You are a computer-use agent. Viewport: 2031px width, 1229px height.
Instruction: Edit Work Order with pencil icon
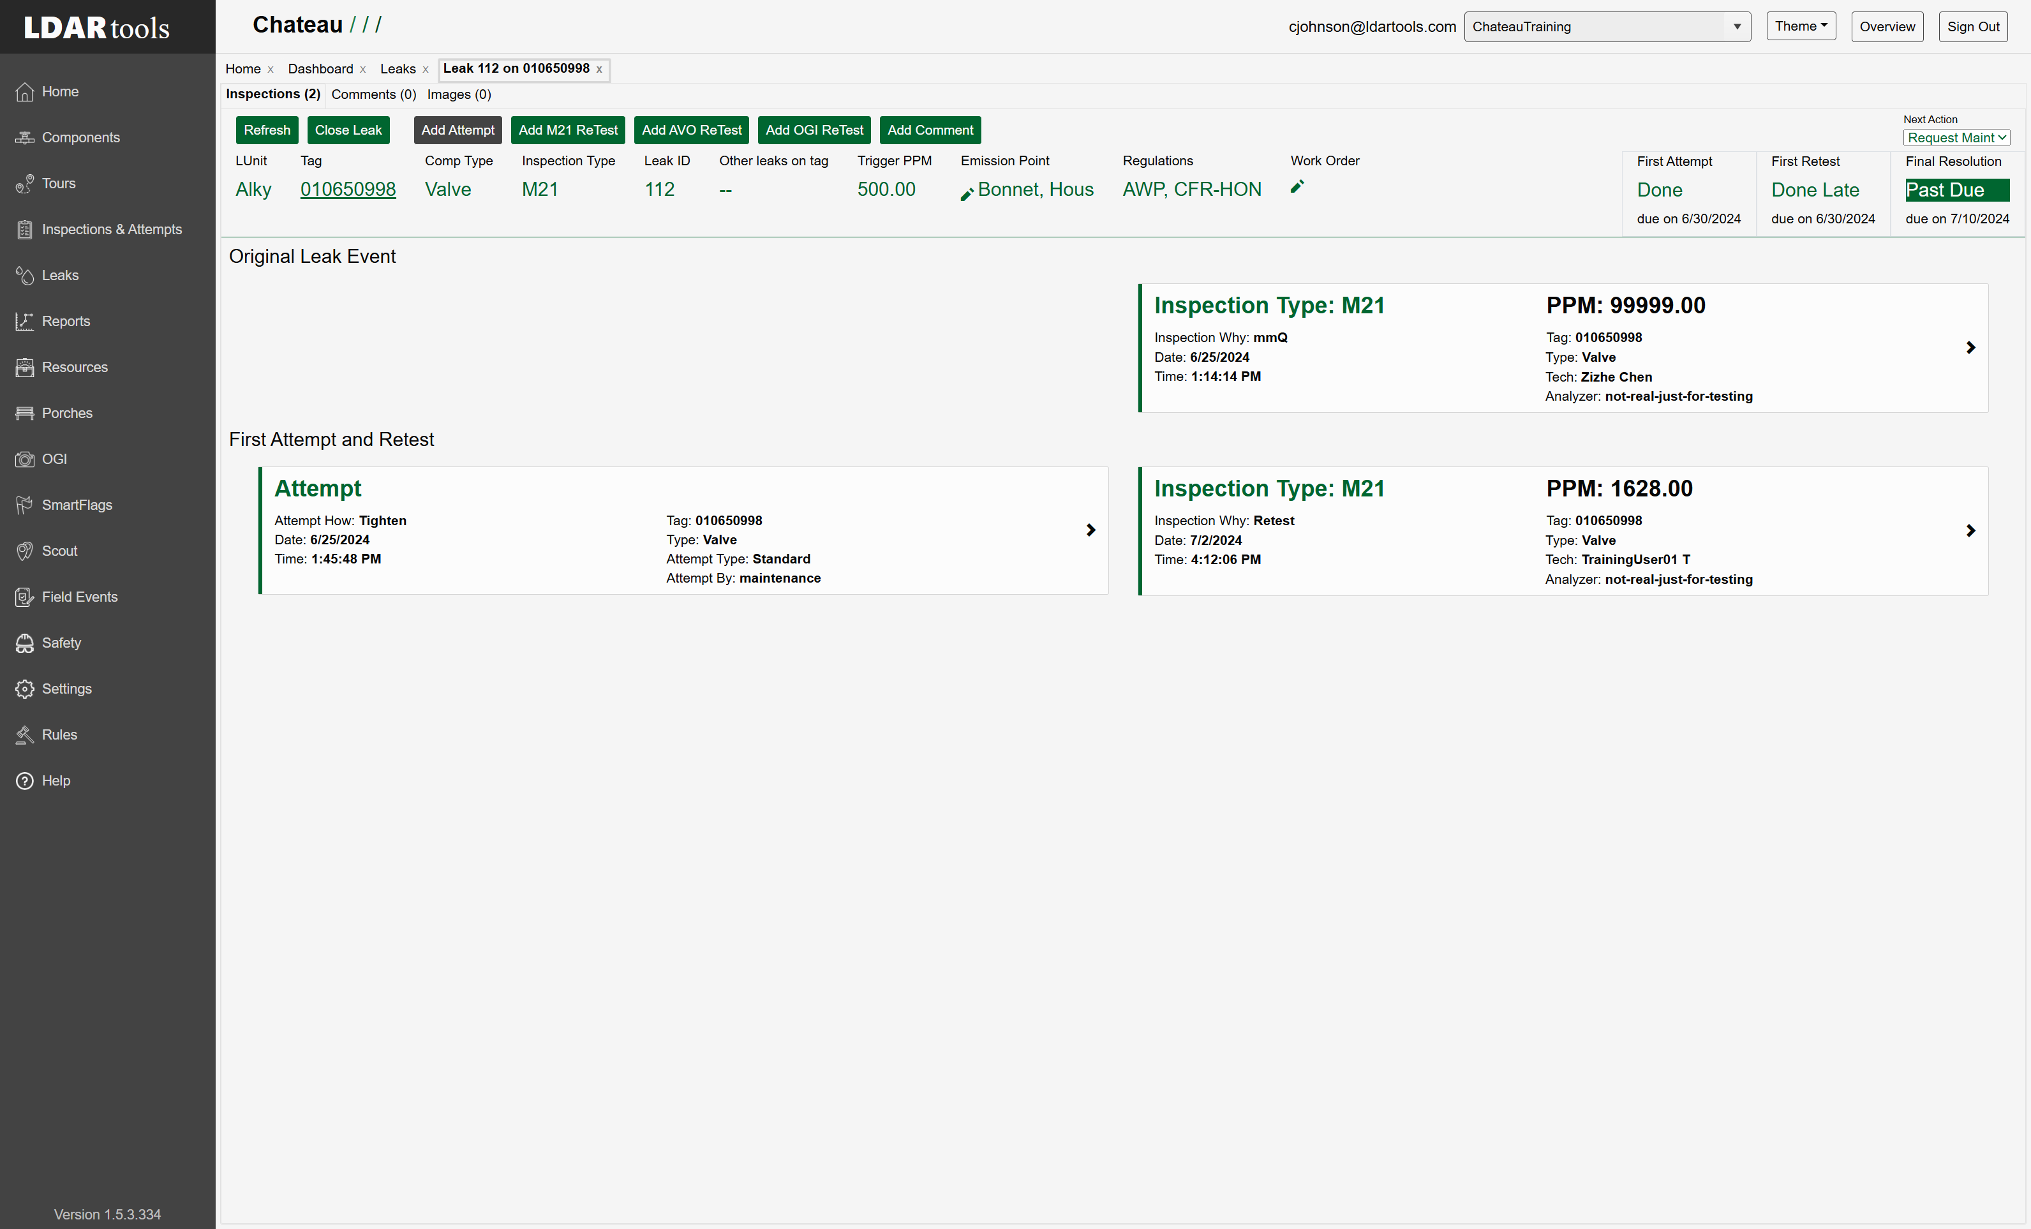pos(1297,187)
